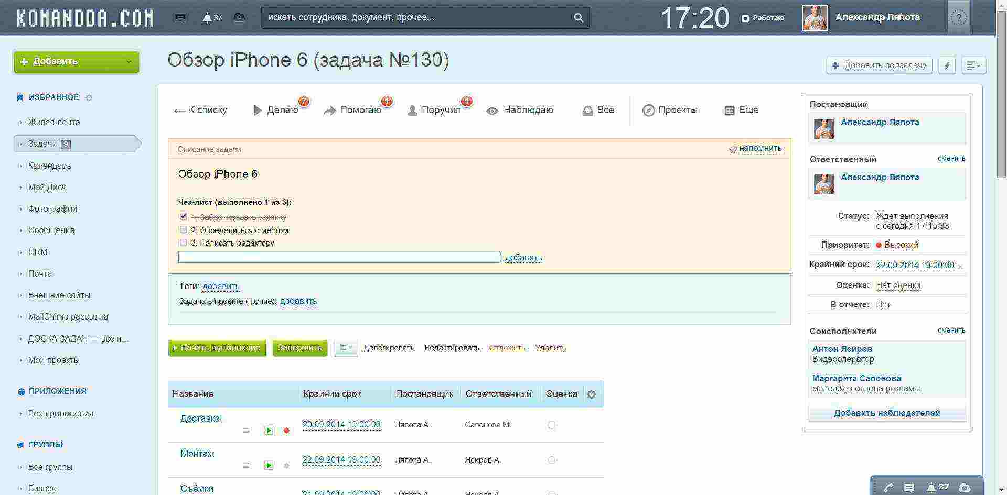This screenshot has height=495, width=1007.
Task: Click the subtasks table settings gear
Action: (x=591, y=394)
